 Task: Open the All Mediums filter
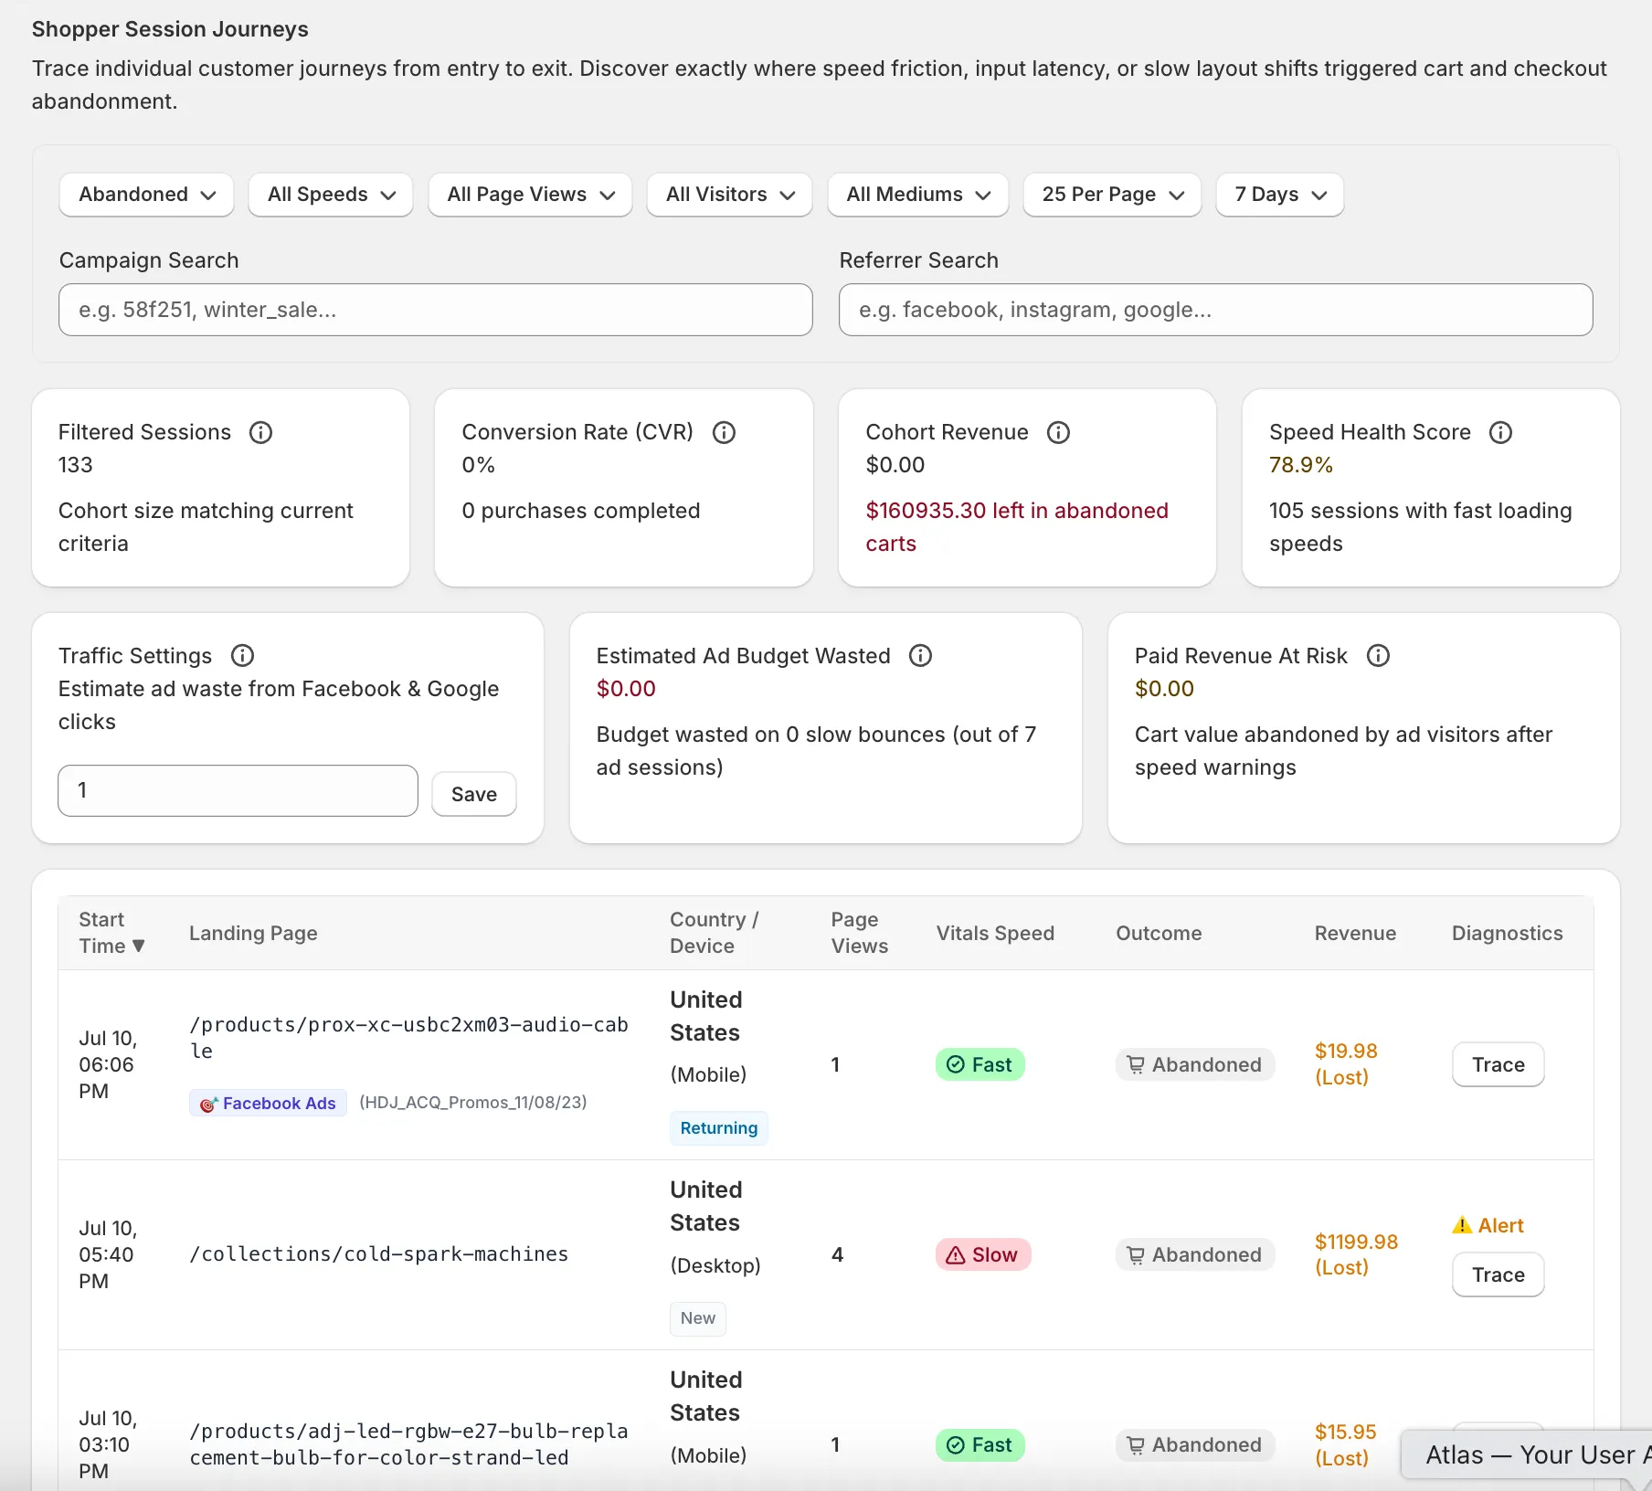coord(917,195)
